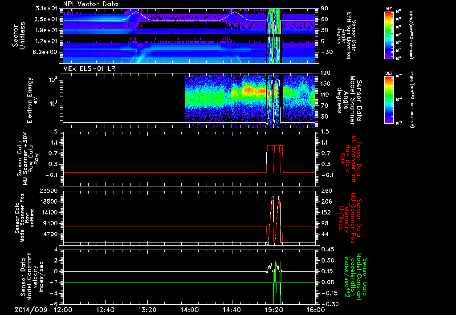456x315 pixels.
Task: Click the Sector Unitless axis label
Action: tap(18, 36)
